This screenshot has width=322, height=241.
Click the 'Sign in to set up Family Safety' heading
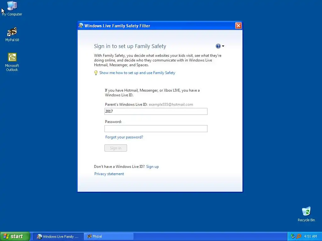[x=130, y=46]
